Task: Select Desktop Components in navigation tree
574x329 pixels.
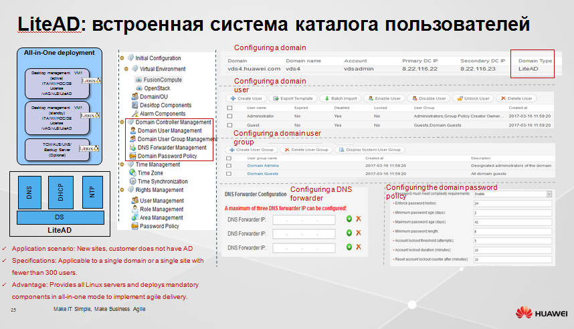Action: [x=165, y=106]
